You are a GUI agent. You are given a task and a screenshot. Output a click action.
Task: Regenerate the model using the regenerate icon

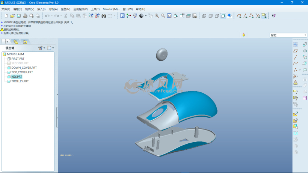coord(91,16)
